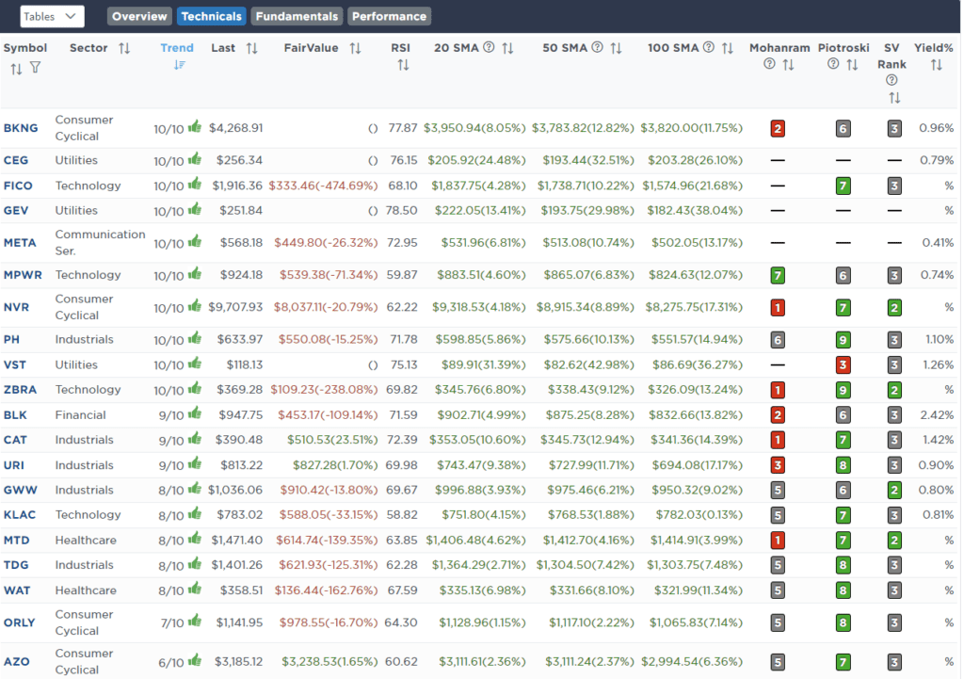This screenshot has height=679, width=964.
Task: Open the VST symbol link
Action: pos(15,364)
